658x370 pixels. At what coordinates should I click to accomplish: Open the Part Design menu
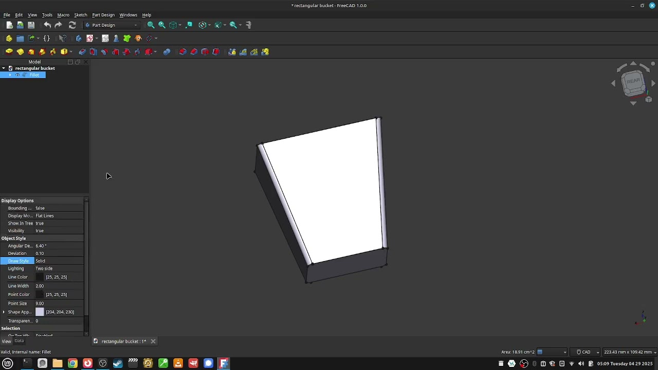(103, 15)
